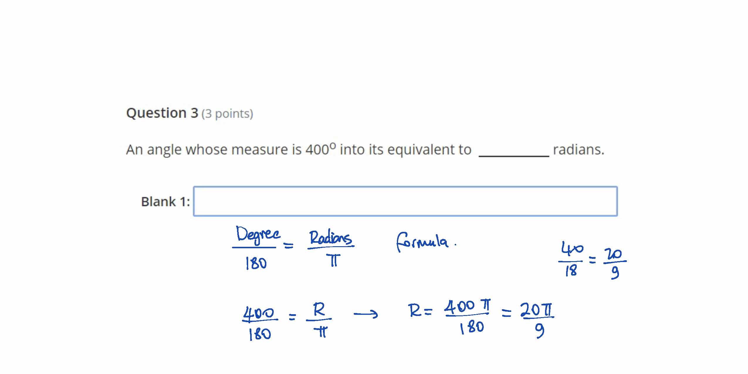Click the "Blank 1:" label text

(x=165, y=202)
